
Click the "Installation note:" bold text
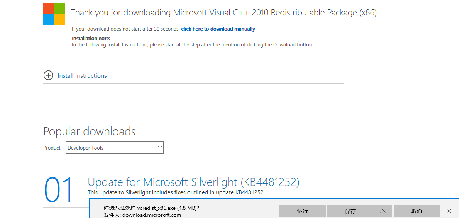[91, 38]
